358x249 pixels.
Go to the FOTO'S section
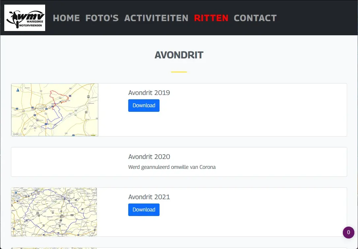tap(102, 18)
